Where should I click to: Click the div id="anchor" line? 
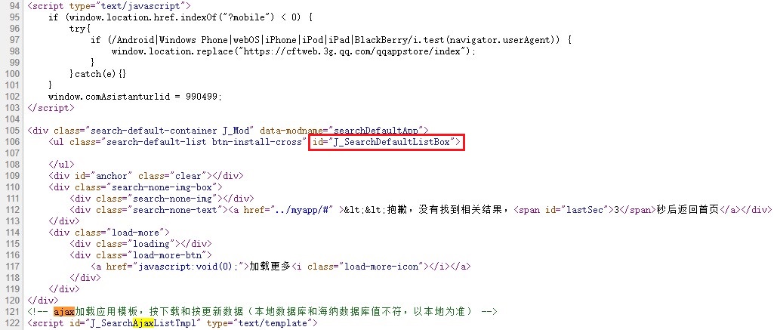[146, 176]
